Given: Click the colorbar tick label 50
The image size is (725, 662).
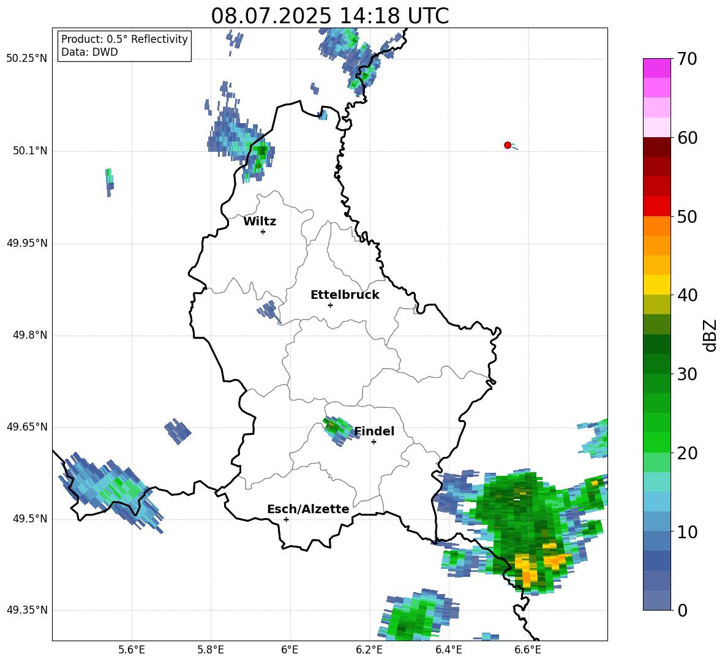Looking at the screenshot, I should pyautogui.click(x=687, y=217).
